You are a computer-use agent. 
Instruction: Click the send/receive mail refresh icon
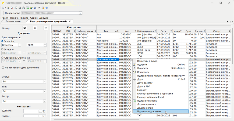pos(27,8)
